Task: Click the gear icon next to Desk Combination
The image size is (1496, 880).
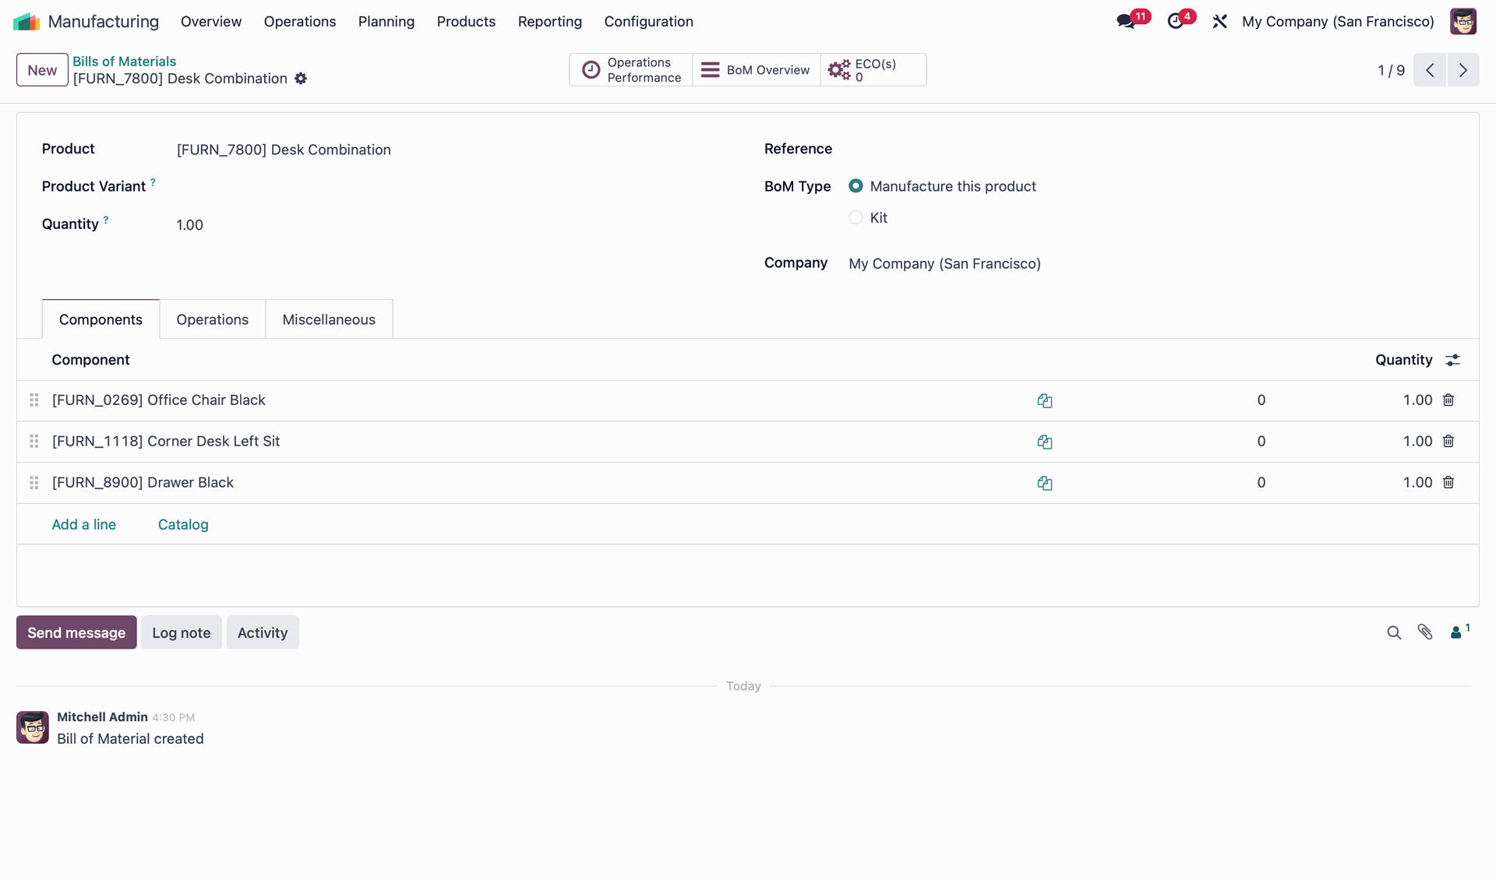Action: 301,79
